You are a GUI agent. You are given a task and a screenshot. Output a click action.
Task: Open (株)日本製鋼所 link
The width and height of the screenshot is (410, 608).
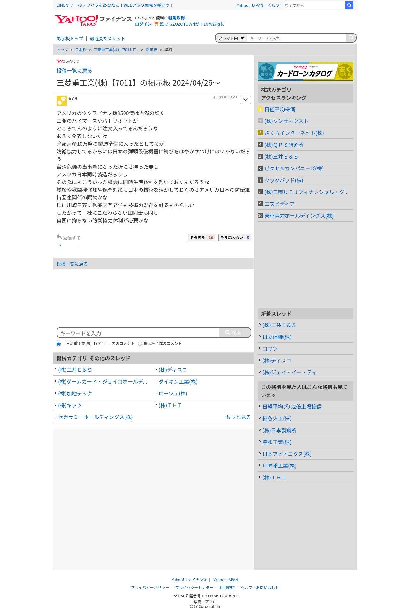pos(279,430)
